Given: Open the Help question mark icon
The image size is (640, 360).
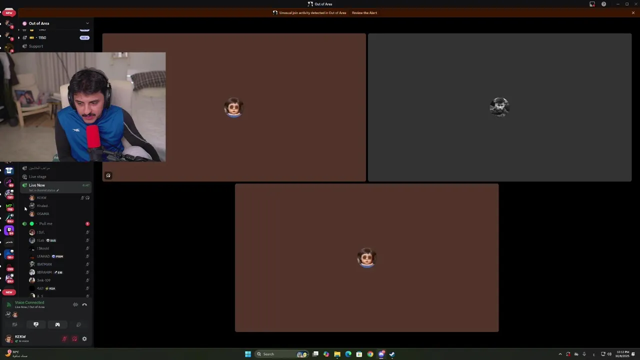Looking at the screenshot, I should pos(604,4).
